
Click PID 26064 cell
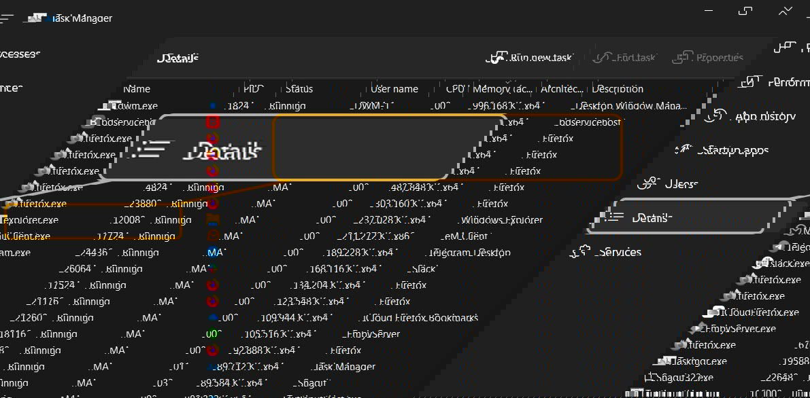78,269
